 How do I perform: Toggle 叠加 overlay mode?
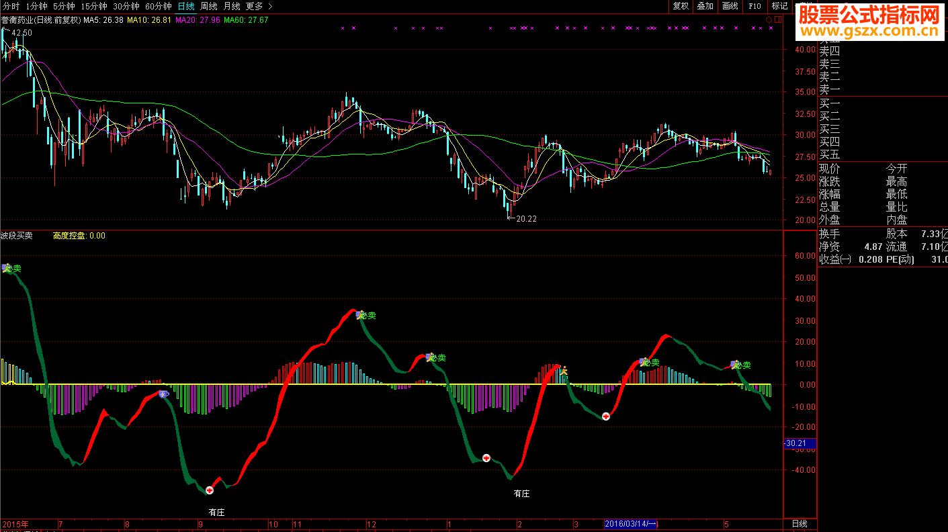point(705,6)
